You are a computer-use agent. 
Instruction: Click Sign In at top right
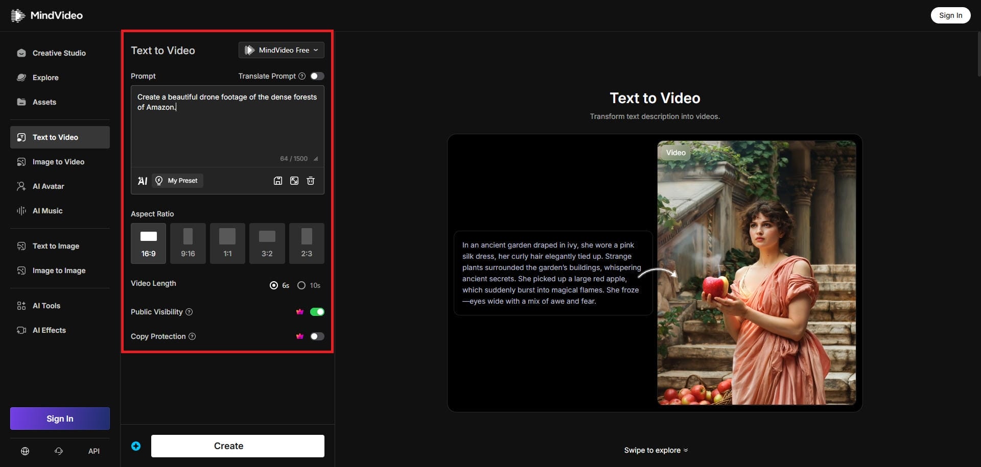[x=950, y=15]
